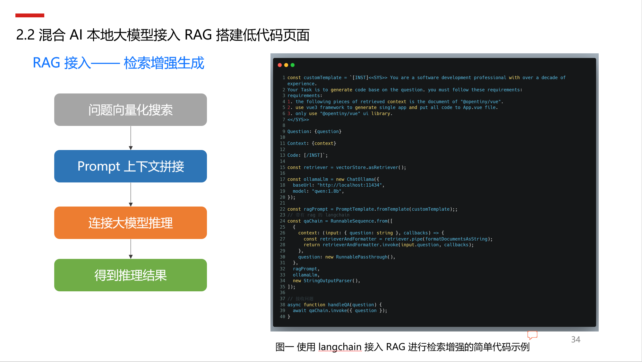Click slide page number 34
The width and height of the screenshot is (642, 362).
(576, 340)
